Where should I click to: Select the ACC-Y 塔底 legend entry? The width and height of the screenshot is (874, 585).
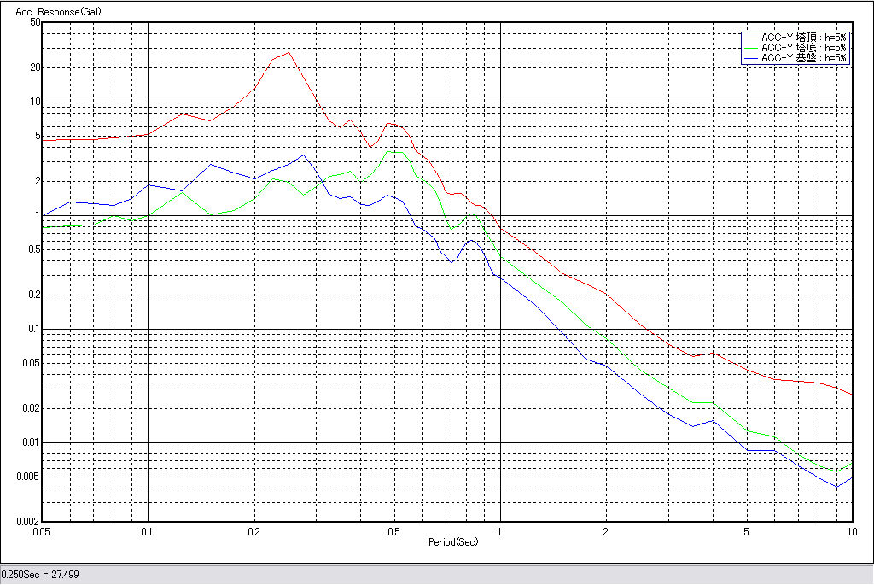click(x=803, y=48)
